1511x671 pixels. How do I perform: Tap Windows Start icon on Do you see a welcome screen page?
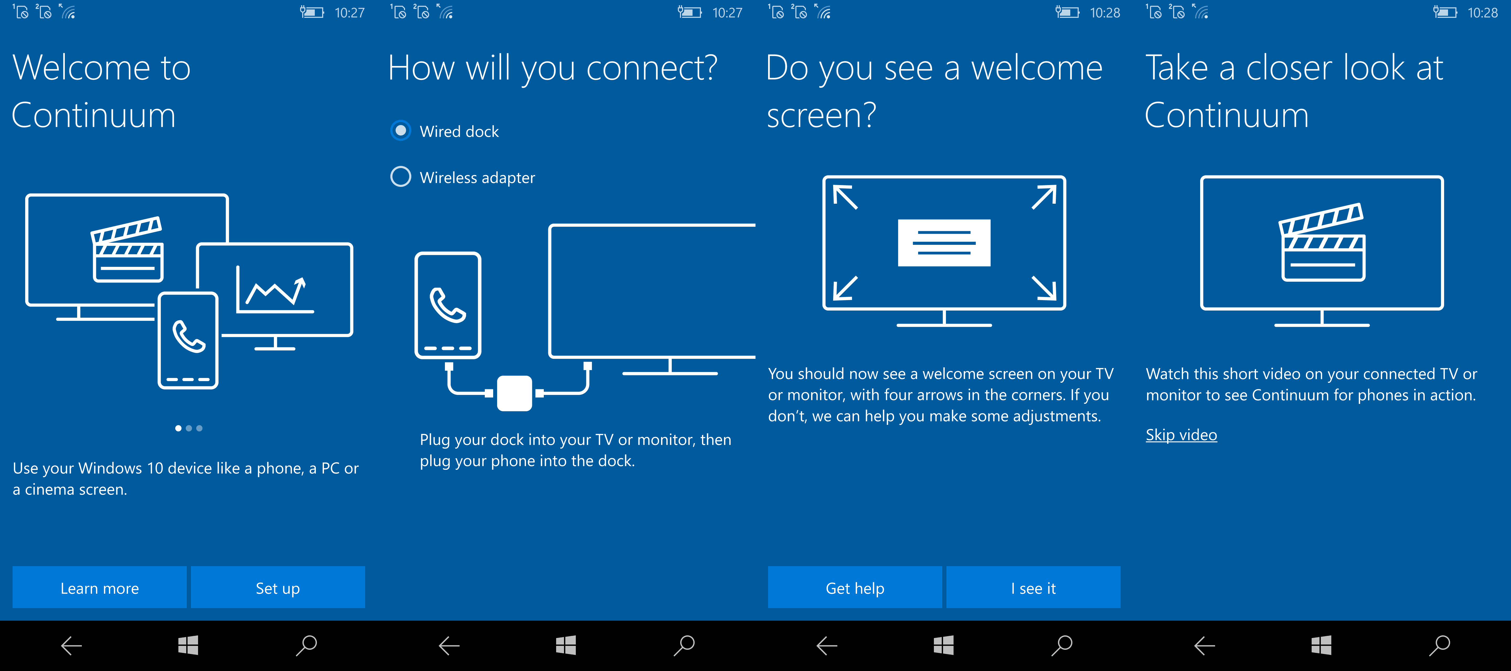(944, 645)
